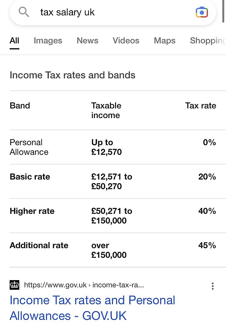Go to the Videos tab
Image resolution: width=226 pixels, height=328 pixels.
(x=126, y=41)
